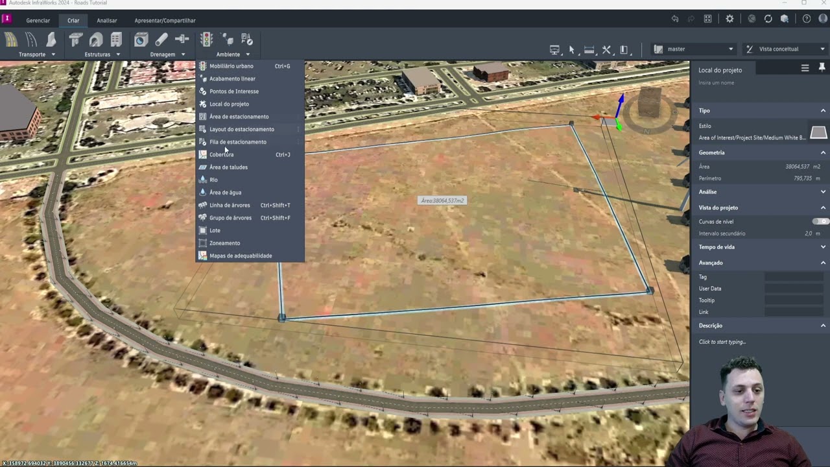Open application settings gear icon
The width and height of the screenshot is (830, 467).
(x=729, y=19)
